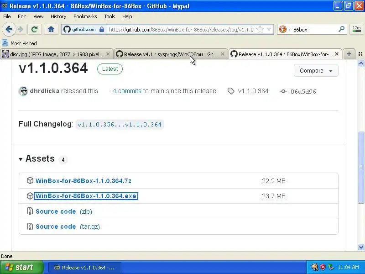This screenshot has width=365, height=274.
Task: Open a new tab with plus button
Action: (349, 54)
